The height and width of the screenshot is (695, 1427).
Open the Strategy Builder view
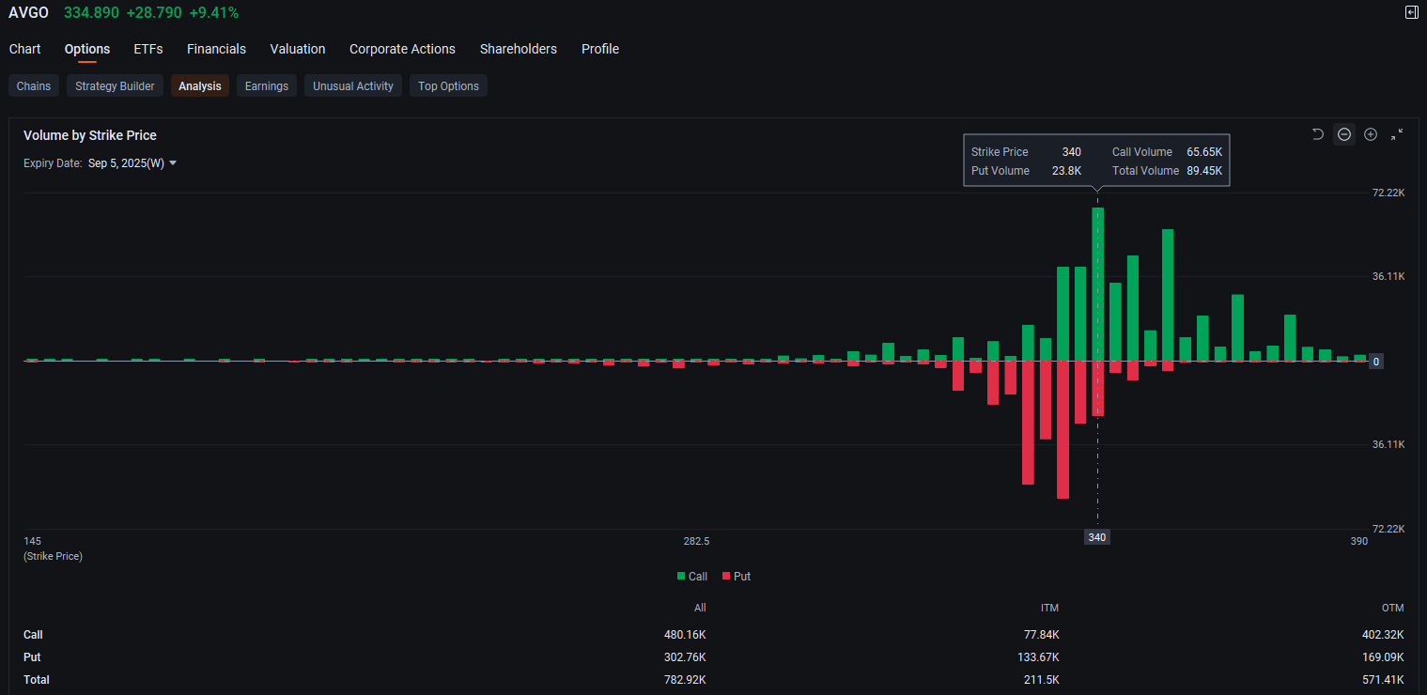point(115,86)
